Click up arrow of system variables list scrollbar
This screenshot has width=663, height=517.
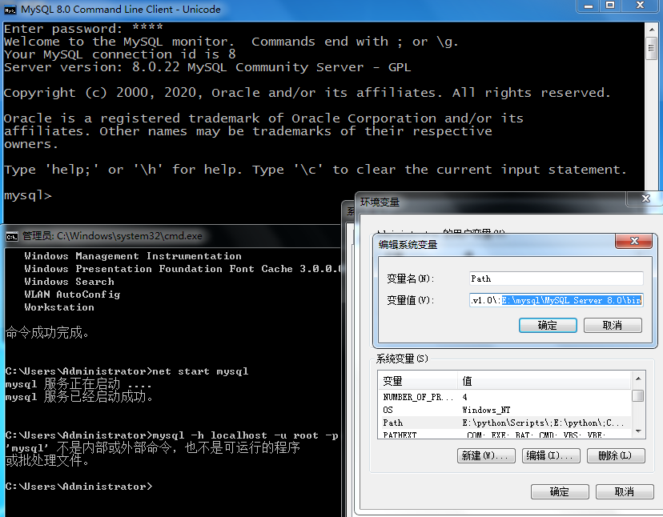point(638,379)
